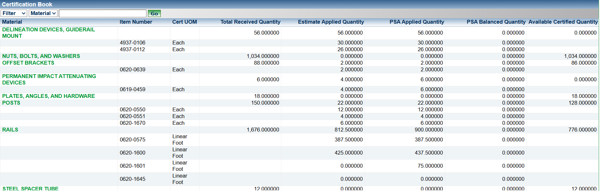
Task: Click available certified value 776.000000
Action: pyautogui.click(x=582, y=130)
